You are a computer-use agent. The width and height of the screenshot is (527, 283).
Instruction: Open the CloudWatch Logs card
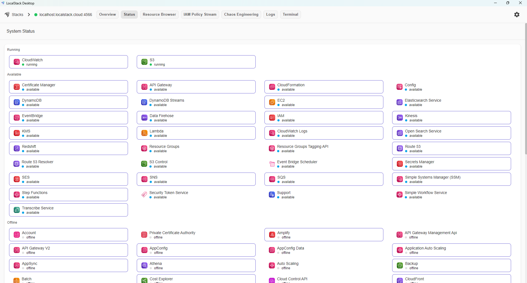324,133
